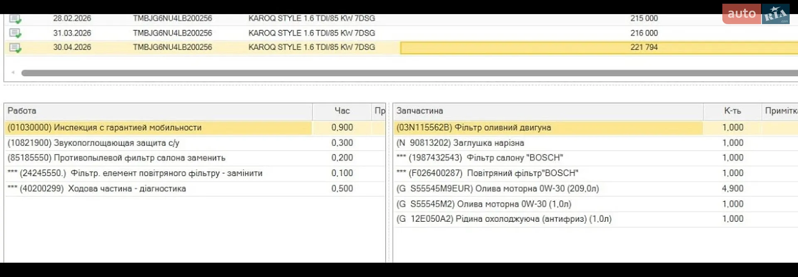
Task: Select part 'Фільтр оливний двигуна'
Action: 595,127
